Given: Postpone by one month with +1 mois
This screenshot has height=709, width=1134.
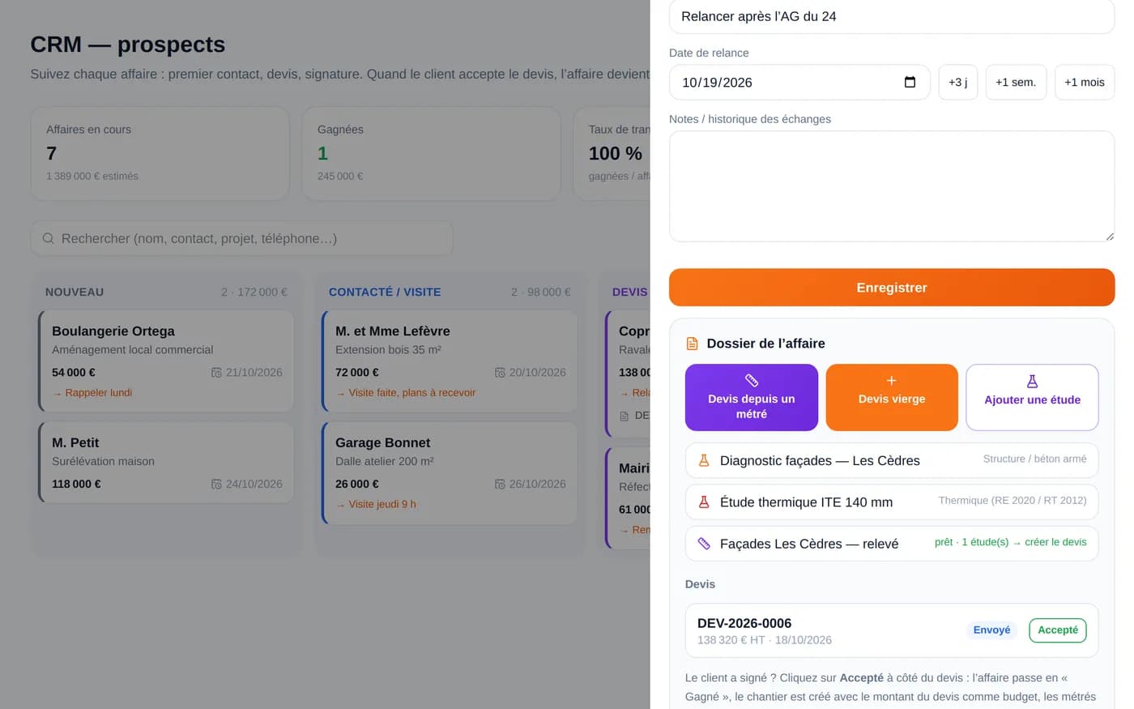Looking at the screenshot, I should [1085, 82].
